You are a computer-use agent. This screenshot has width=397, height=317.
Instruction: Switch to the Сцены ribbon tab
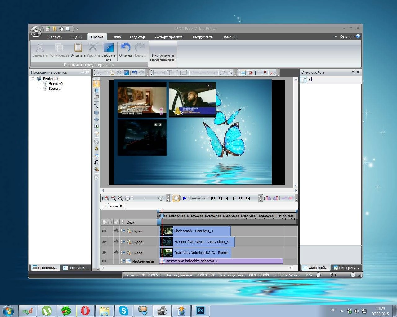point(77,37)
